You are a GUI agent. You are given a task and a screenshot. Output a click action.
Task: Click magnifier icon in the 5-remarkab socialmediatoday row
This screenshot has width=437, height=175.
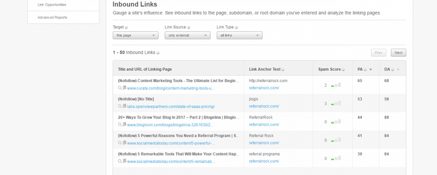120,161
